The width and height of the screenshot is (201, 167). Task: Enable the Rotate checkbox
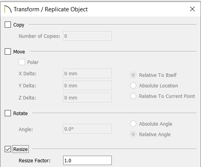pyautogui.click(x=8, y=113)
